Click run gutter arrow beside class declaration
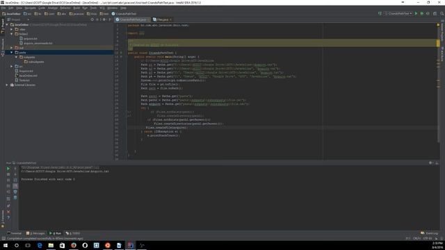Viewport: 445px width, 250px height. pos(121,53)
